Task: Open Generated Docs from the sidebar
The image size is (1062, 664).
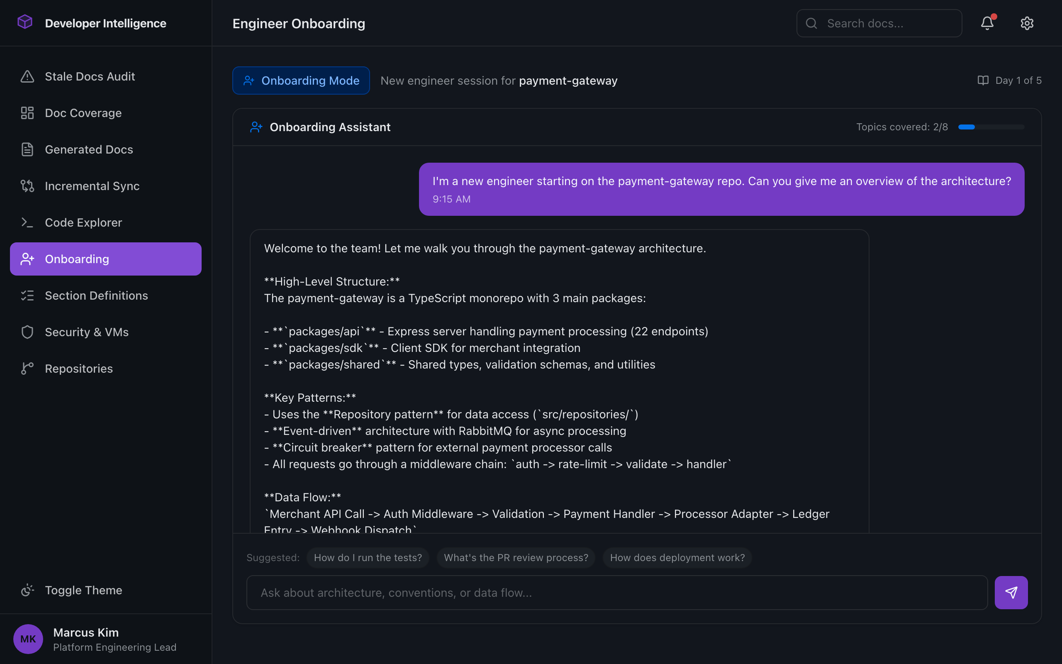Action: point(89,149)
